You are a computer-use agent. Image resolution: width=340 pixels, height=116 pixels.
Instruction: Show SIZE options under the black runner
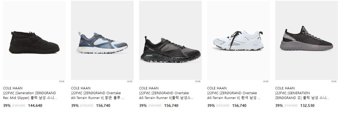(x=198, y=82)
